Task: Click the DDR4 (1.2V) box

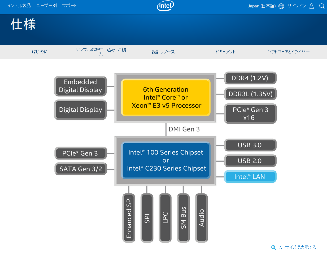Action: click(x=250, y=78)
